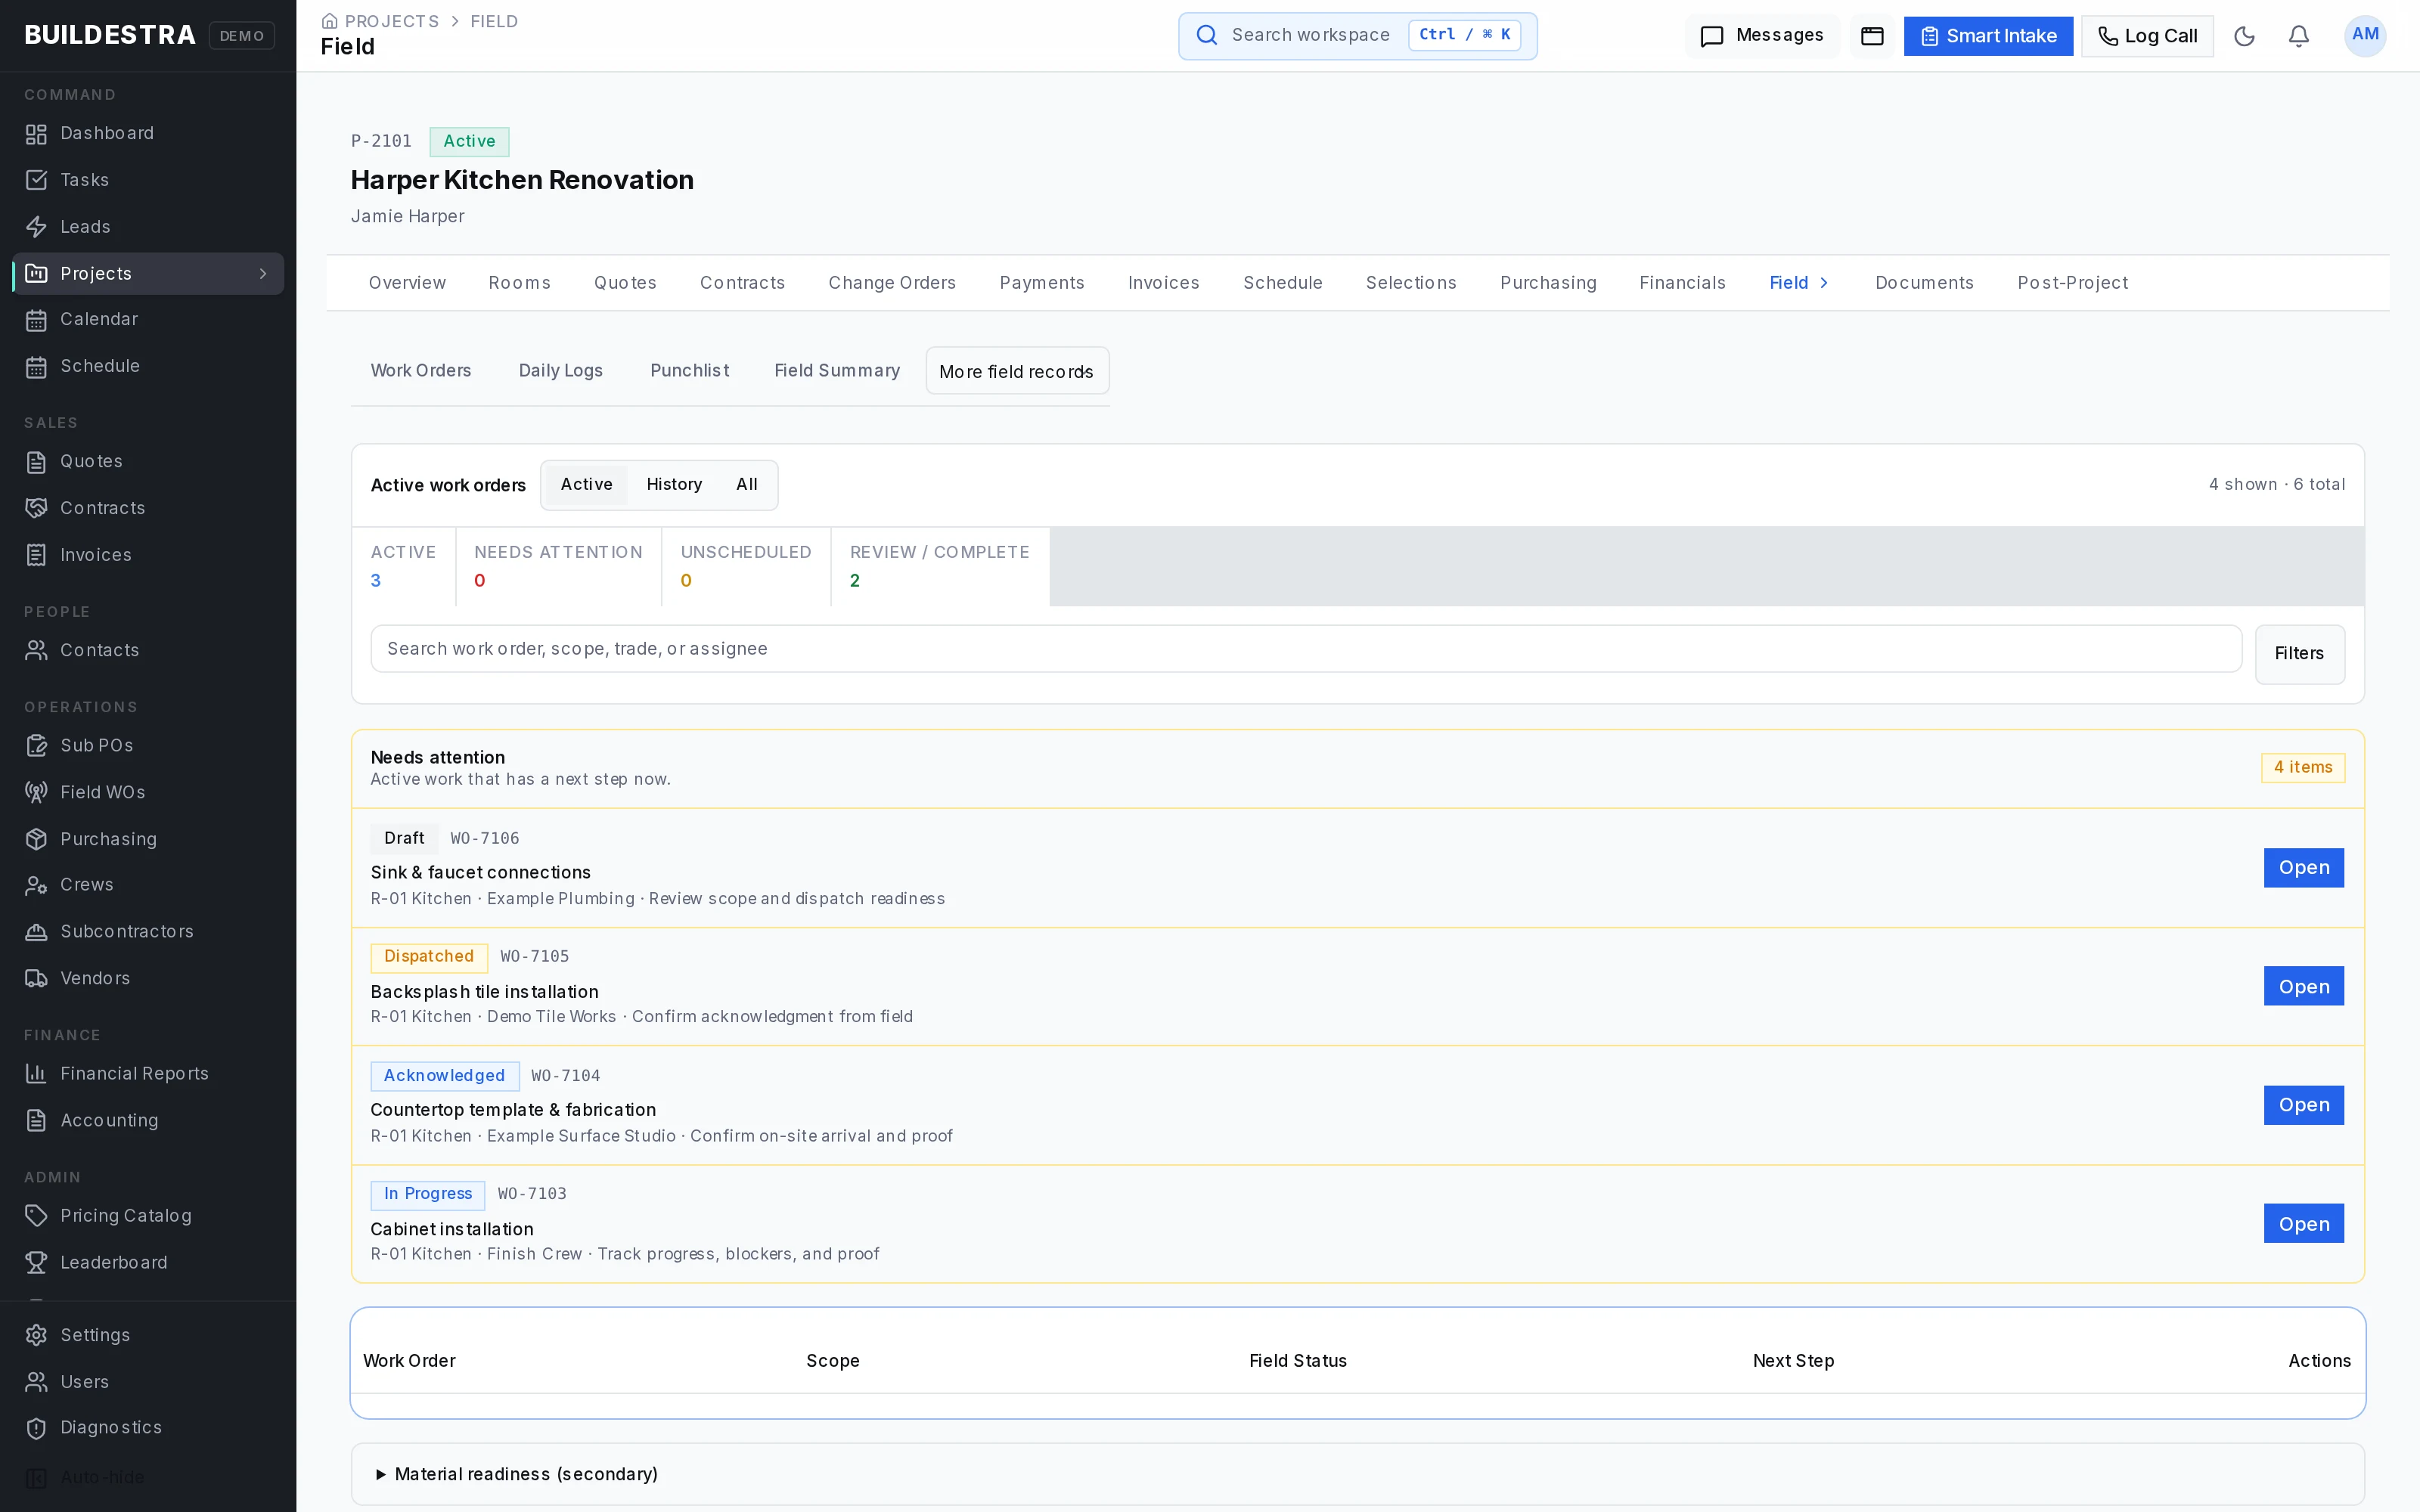Screen dimensions: 2420x1512
Task: Select the Active work orders segment
Action: pos(586,484)
